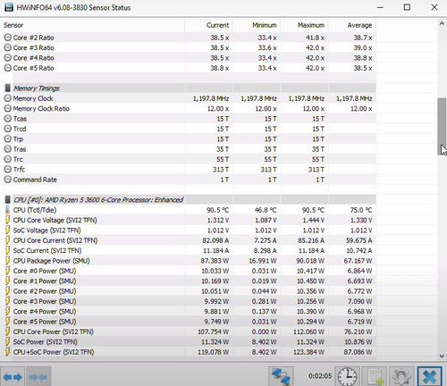Select the Command Rate row
The image size is (447, 386).
click(x=190, y=180)
